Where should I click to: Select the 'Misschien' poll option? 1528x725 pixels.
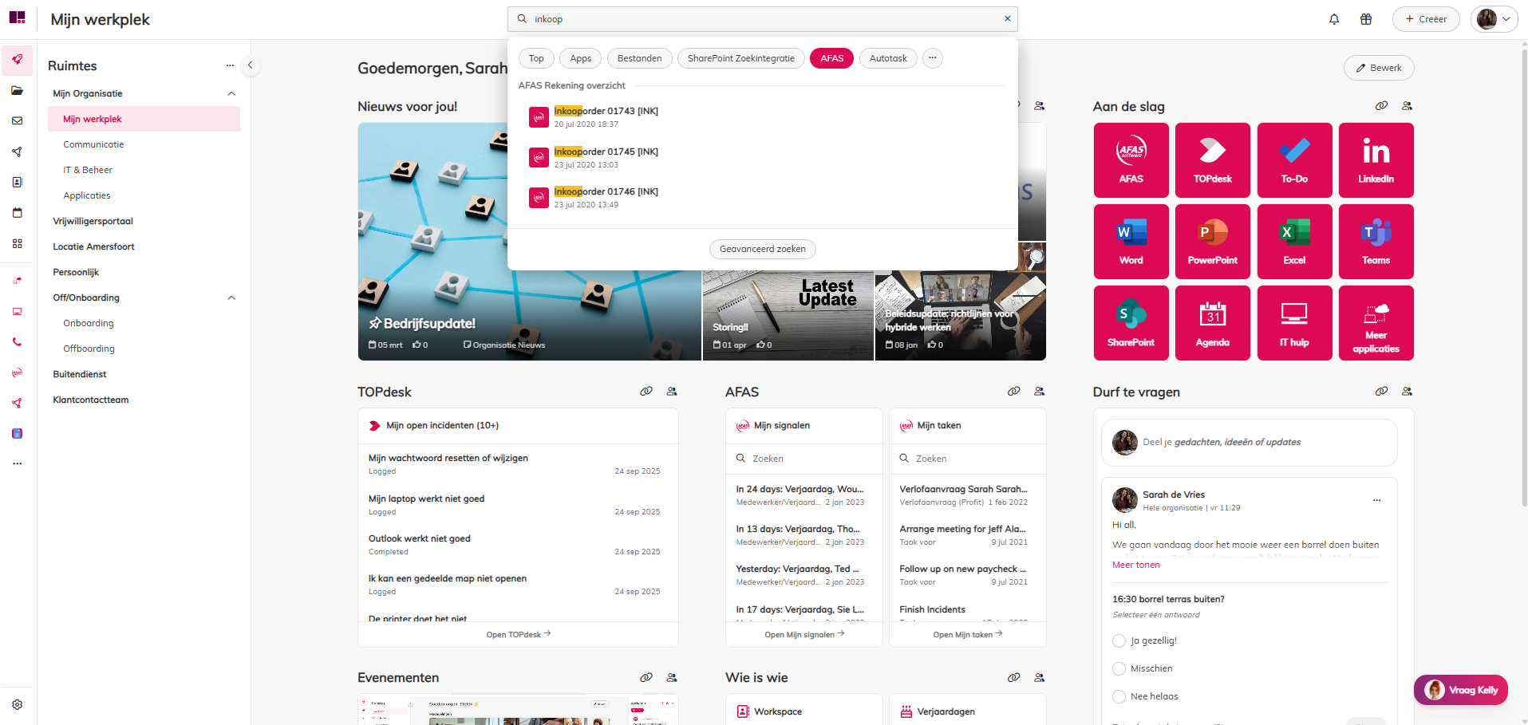[1119, 668]
